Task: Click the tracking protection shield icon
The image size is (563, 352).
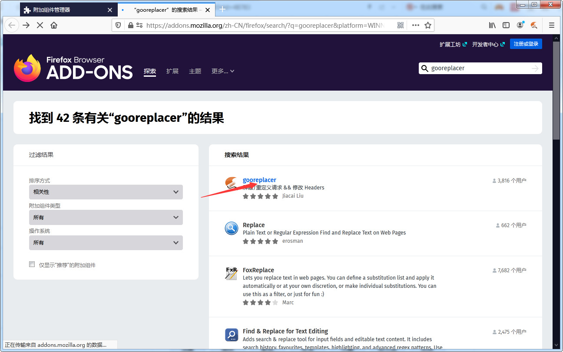Action: 118,25
